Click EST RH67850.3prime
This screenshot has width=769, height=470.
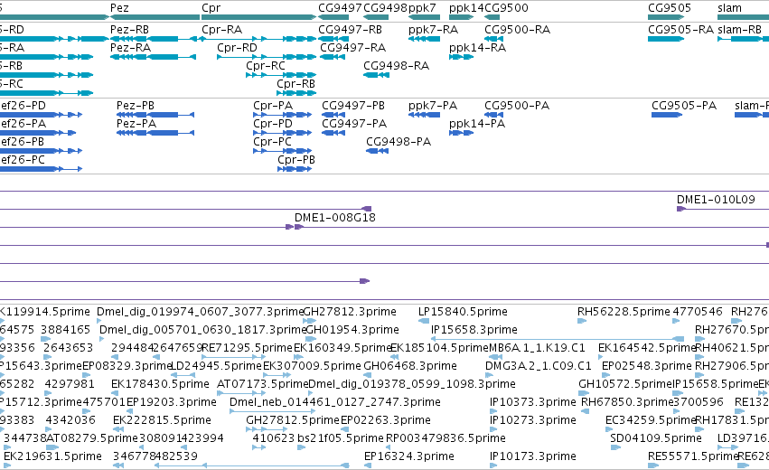coord(585,411)
